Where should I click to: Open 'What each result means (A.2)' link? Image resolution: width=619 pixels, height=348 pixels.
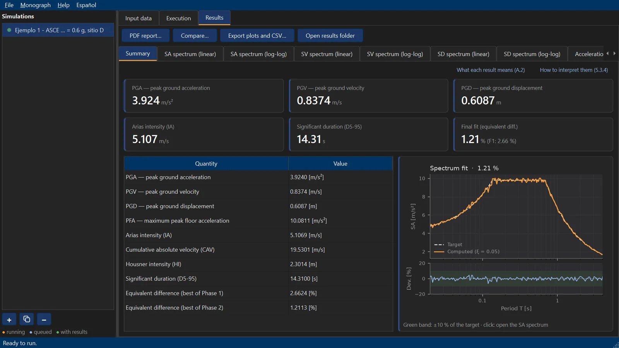click(491, 70)
